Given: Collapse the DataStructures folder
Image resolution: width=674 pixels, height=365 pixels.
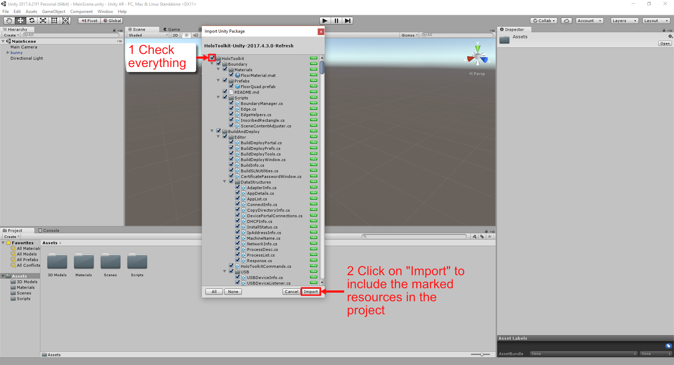Looking at the screenshot, I should point(225,182).
